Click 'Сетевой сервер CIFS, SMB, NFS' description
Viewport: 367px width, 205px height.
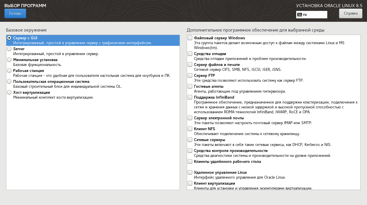[x=238, y=70]
